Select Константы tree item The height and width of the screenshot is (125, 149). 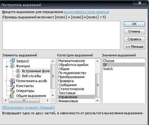point(25,86)
